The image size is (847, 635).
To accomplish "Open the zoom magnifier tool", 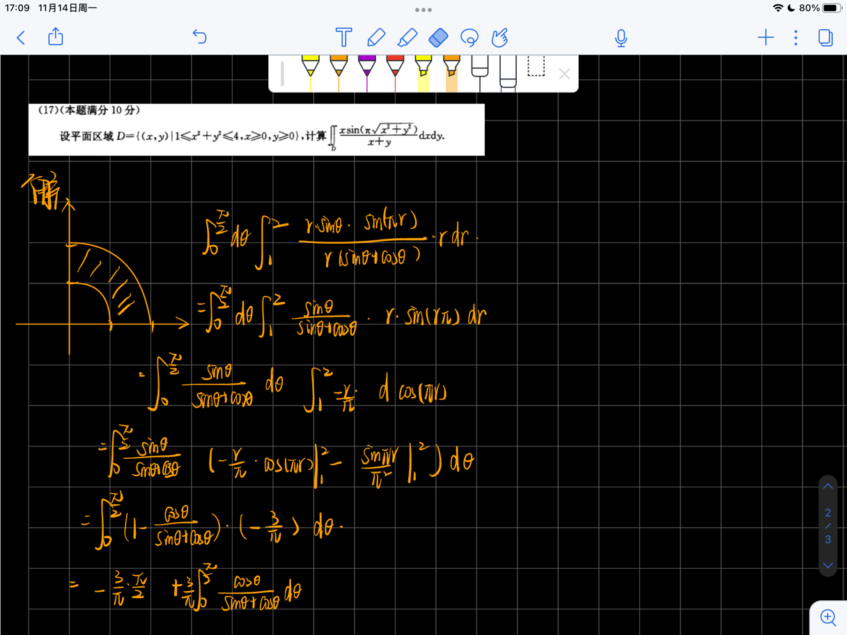I will pyautogui.click(x=828, y=617).
